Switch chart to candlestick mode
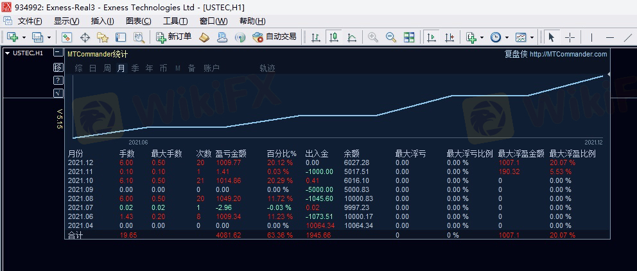The height and width of the screenshot is (271, 637). tap(333, 37)
